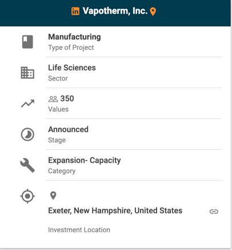232x250 pixels.
Task: Click the Type of Project label
Action: click(x=71, y=47)
